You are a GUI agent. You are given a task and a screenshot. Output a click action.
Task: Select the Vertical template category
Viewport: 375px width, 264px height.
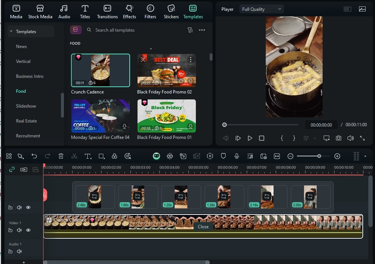(23, 61)
